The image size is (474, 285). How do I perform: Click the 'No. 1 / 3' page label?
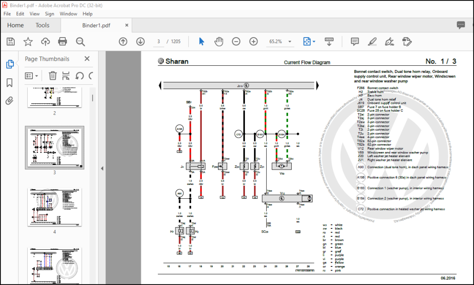[441, 61]
